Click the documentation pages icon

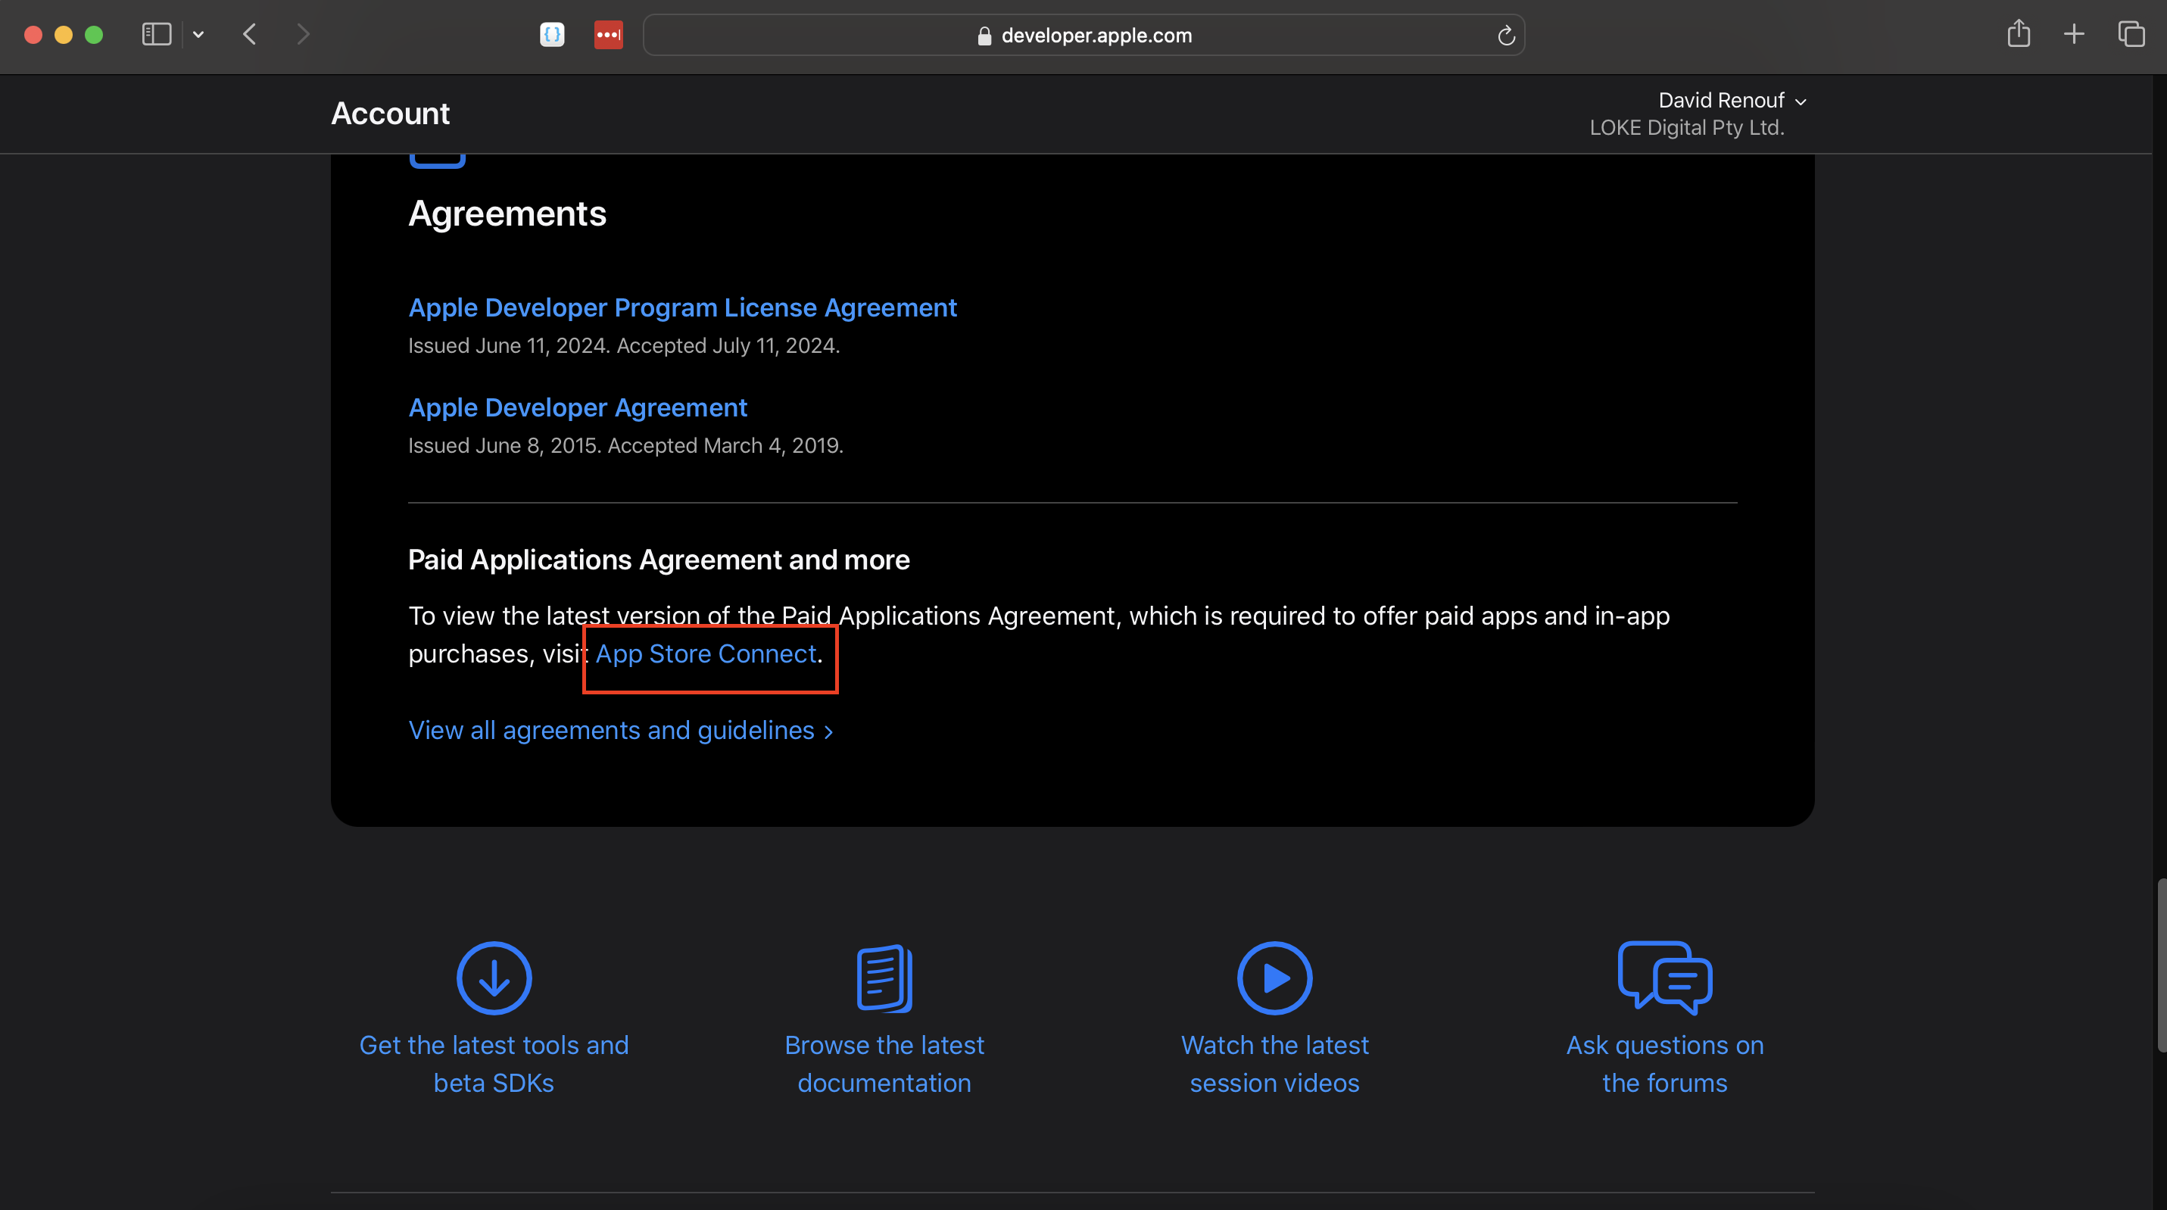click(x=884, y=978)
